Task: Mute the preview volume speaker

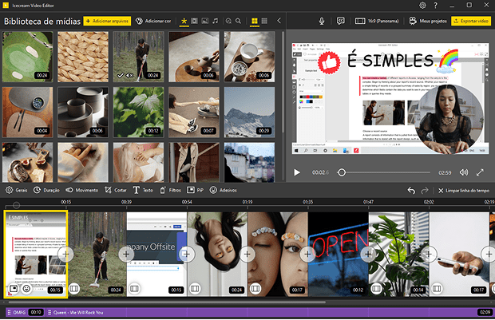Action: point(463,172)
